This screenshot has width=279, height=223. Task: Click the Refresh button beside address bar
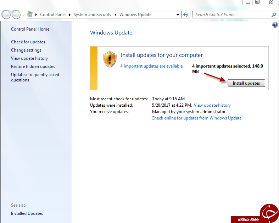click(x=186, y=15)
